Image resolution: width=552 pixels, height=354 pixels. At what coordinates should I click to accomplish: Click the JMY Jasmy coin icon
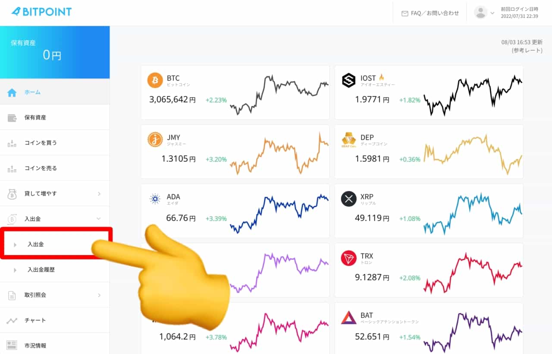pyautogui.click(x=155, y=139)
